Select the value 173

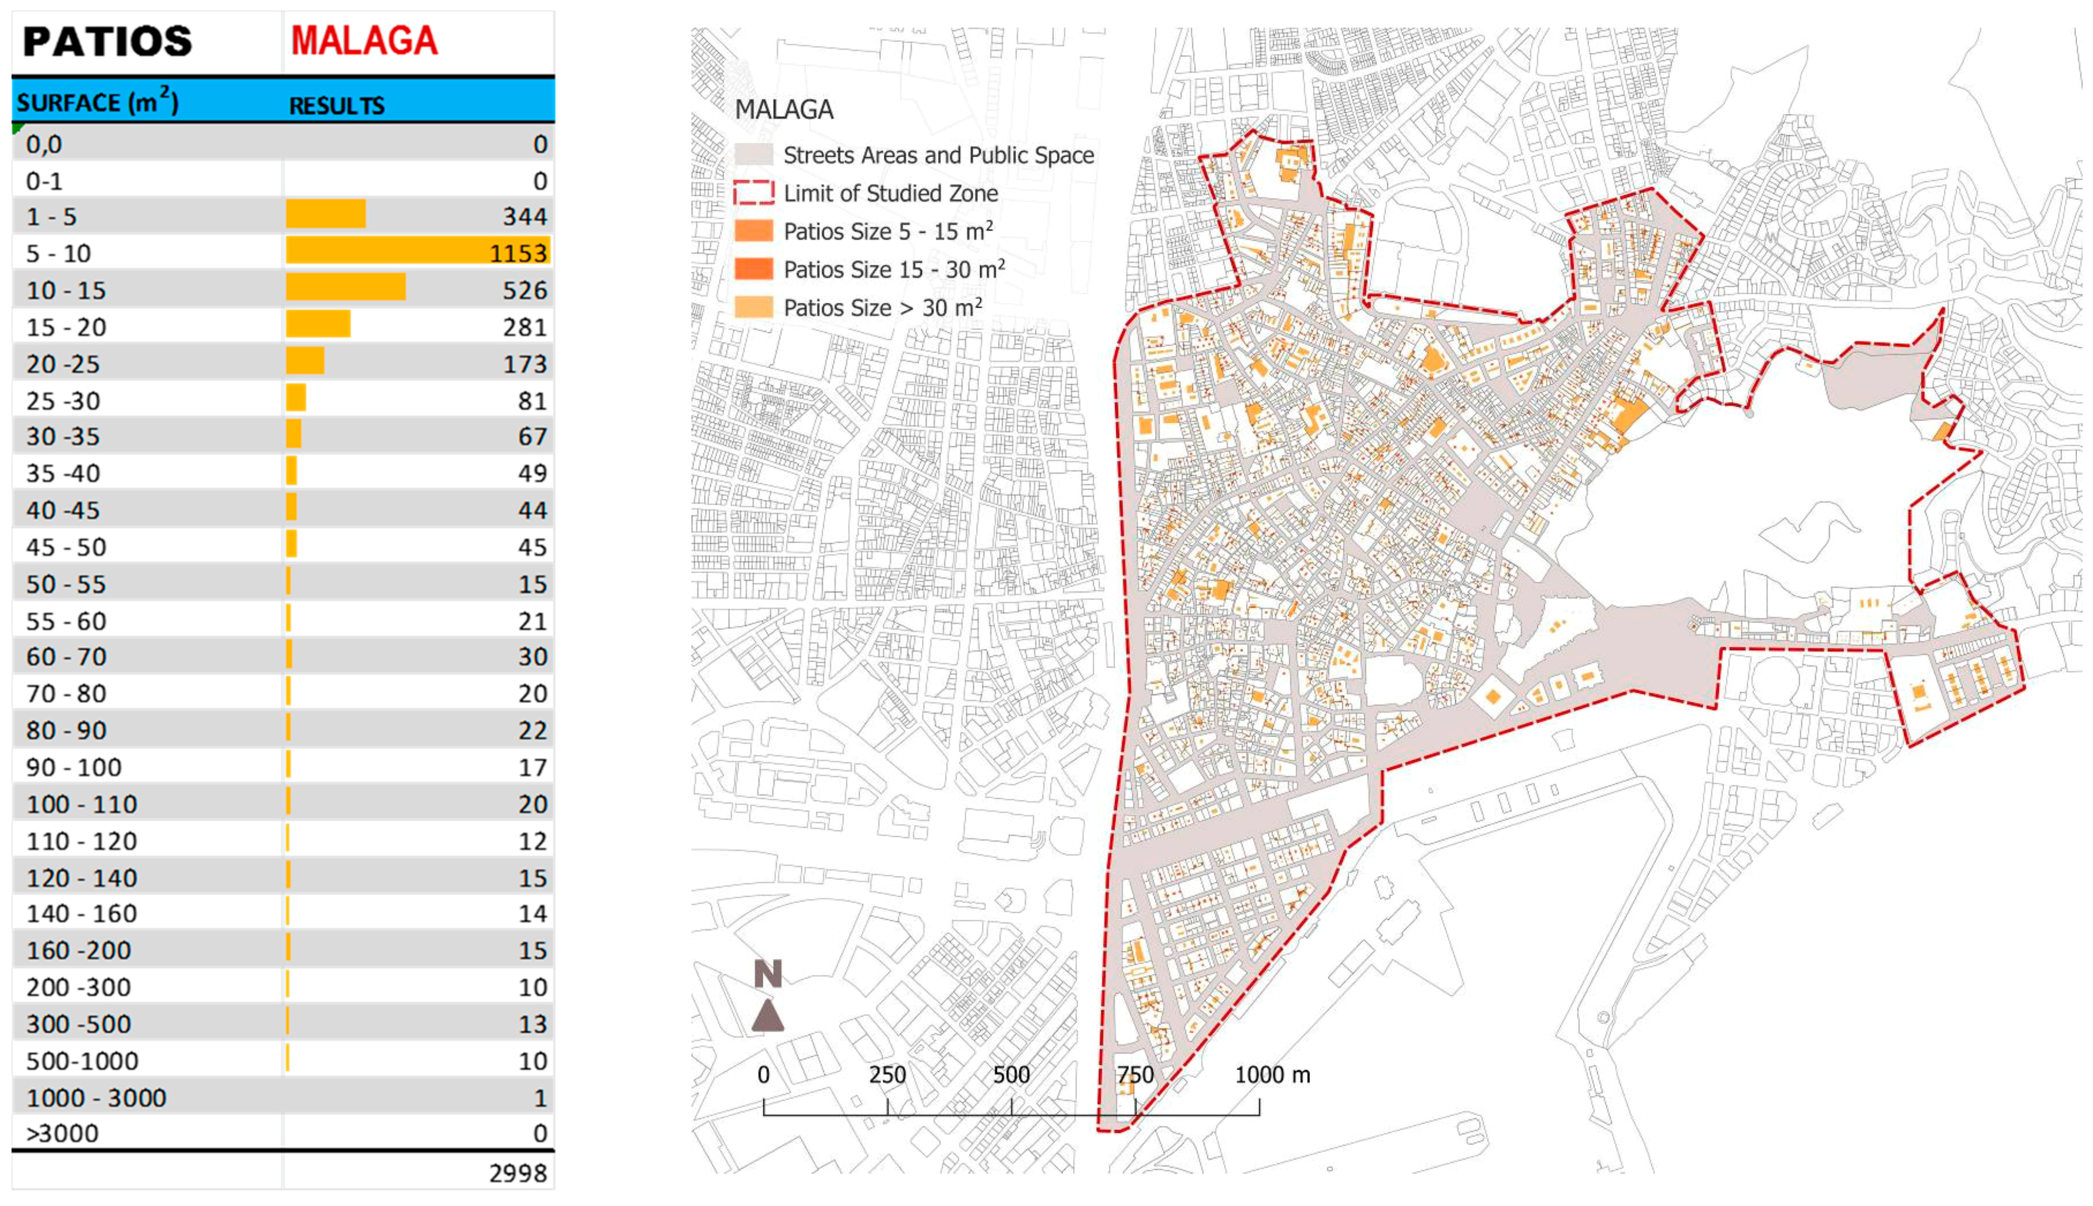(524, 365)
